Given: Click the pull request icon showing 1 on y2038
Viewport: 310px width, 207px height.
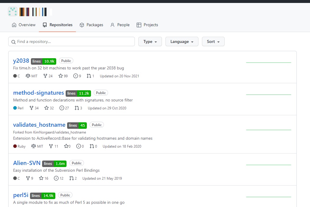Looking at the screenshot, I should [89, 76].
